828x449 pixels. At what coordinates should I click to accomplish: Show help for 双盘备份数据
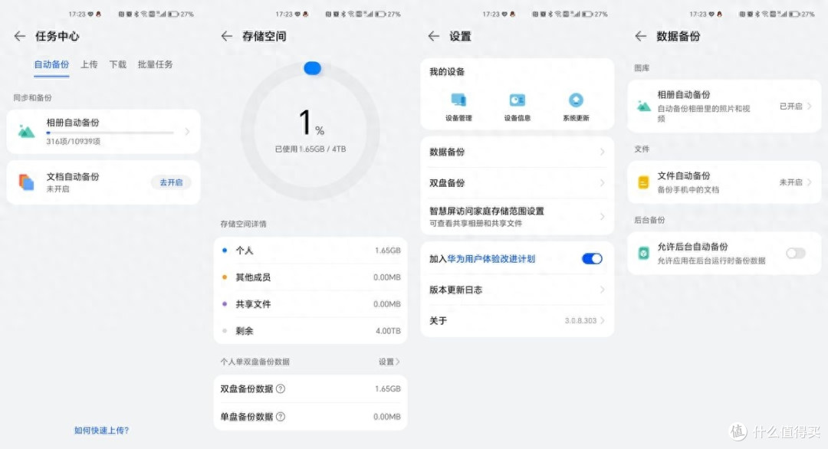click(281, 388)
